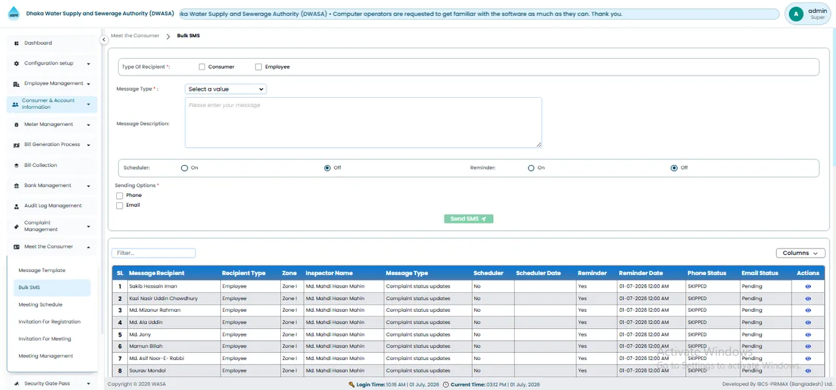Expand the Meter Management menu
836x390 pixels.
(88, 125)
